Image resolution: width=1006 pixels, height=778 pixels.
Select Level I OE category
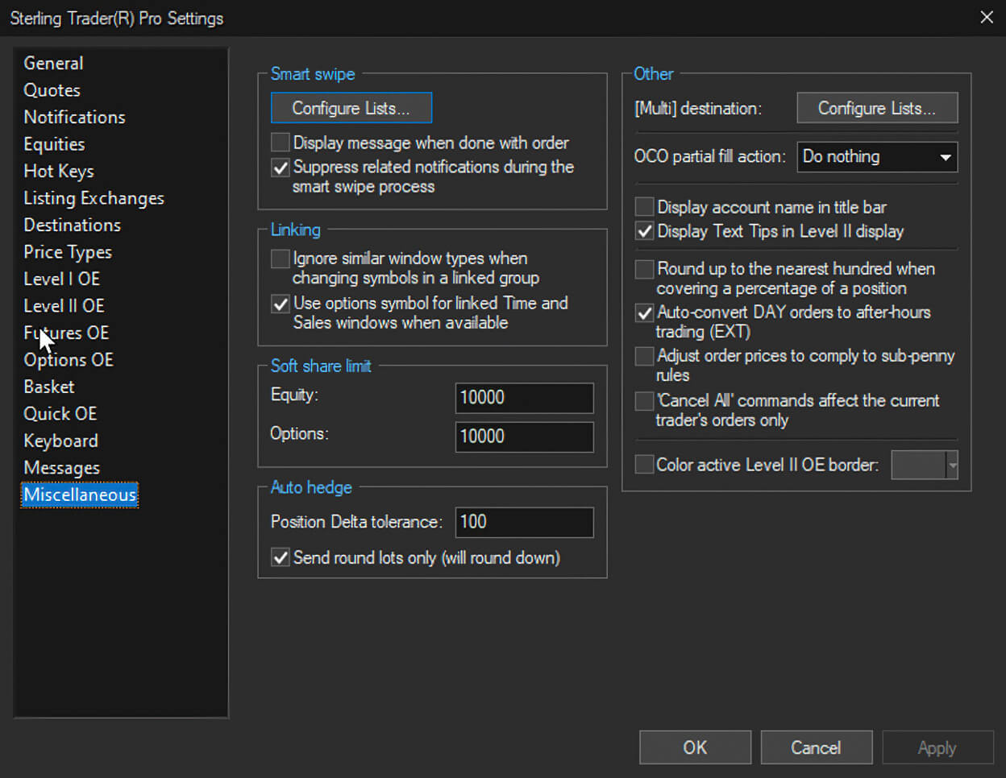[61, 279]
